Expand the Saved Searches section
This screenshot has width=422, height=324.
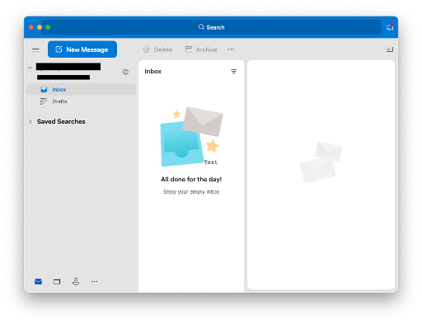30,121
